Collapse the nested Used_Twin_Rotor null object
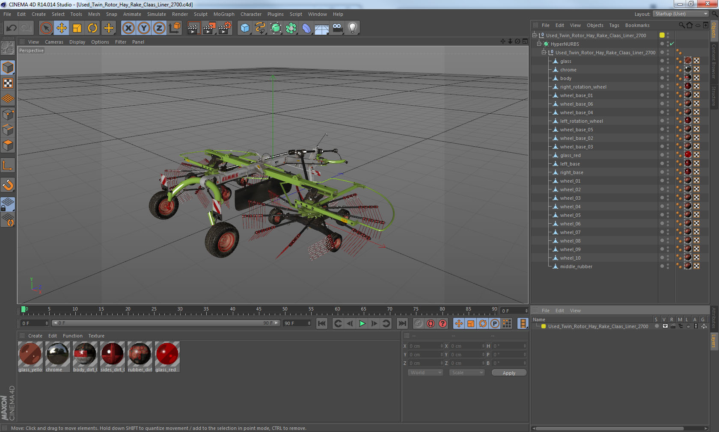 (x=544, y=52)
